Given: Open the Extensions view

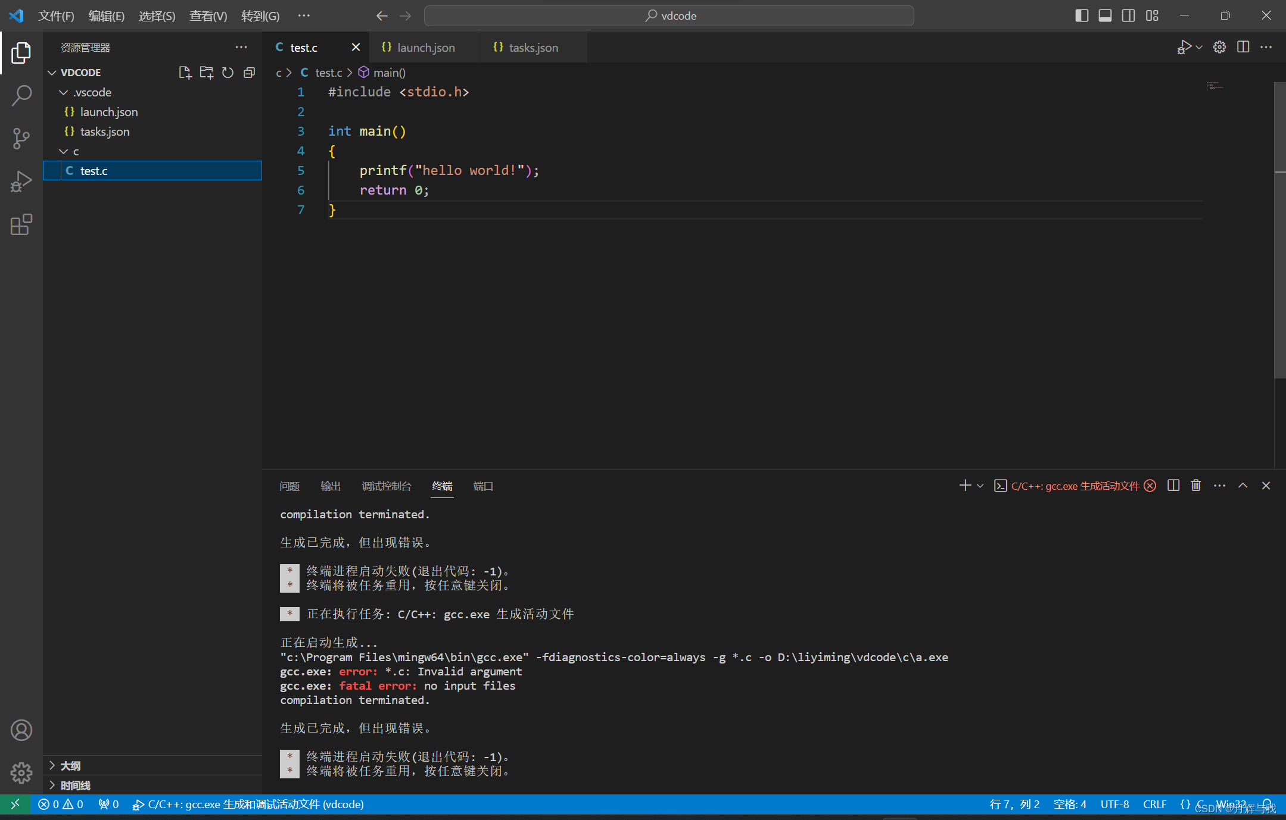Looking at the screenshot, I should [21, 225].
